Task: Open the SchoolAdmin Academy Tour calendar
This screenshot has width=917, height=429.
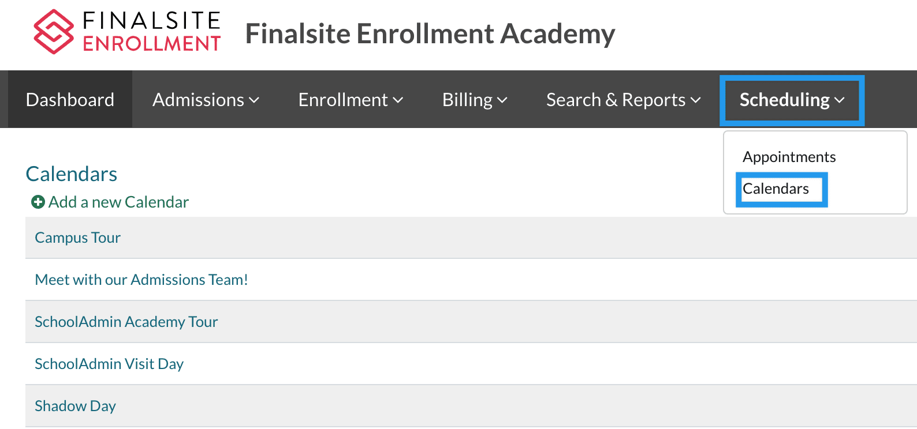Action: 126,322
